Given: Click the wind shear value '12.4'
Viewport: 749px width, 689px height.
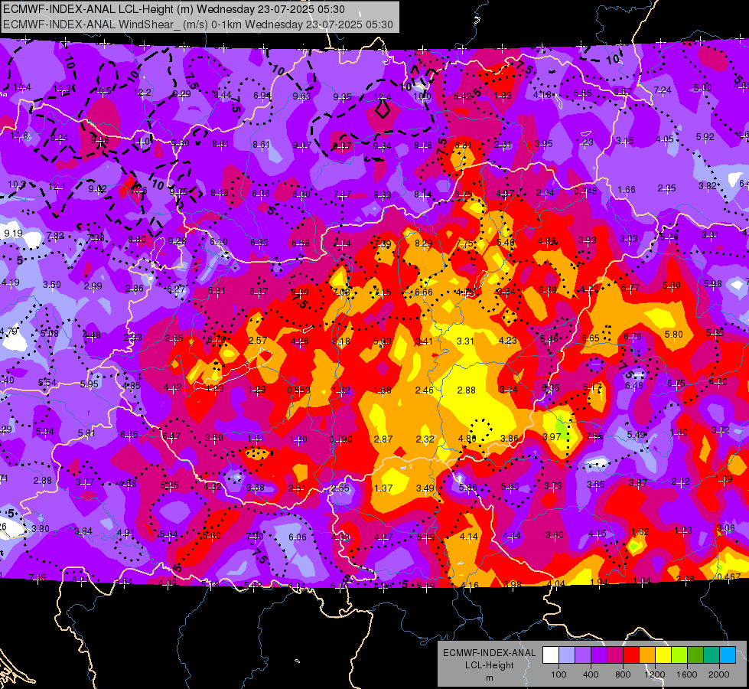Looking at the screenshot, I should click(382, 97).
